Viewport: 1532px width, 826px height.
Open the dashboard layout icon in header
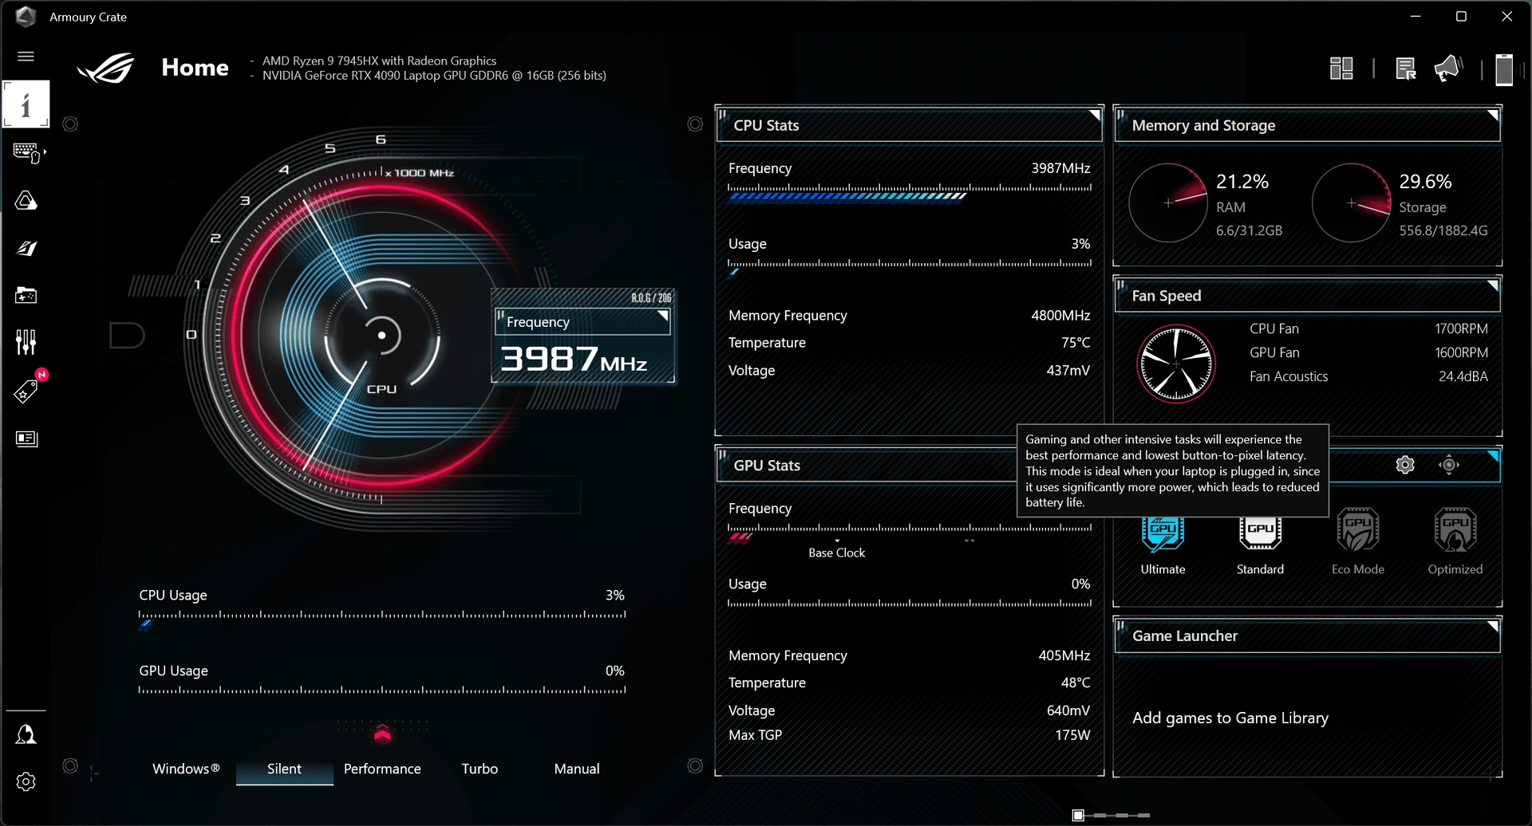[1341, 68]
